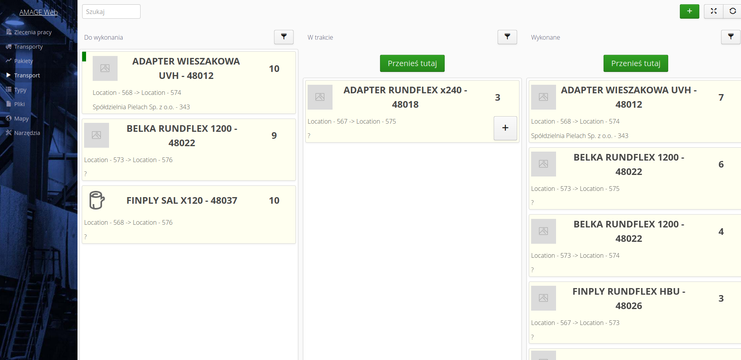Open filter for Wykonane column

point(730,37)
